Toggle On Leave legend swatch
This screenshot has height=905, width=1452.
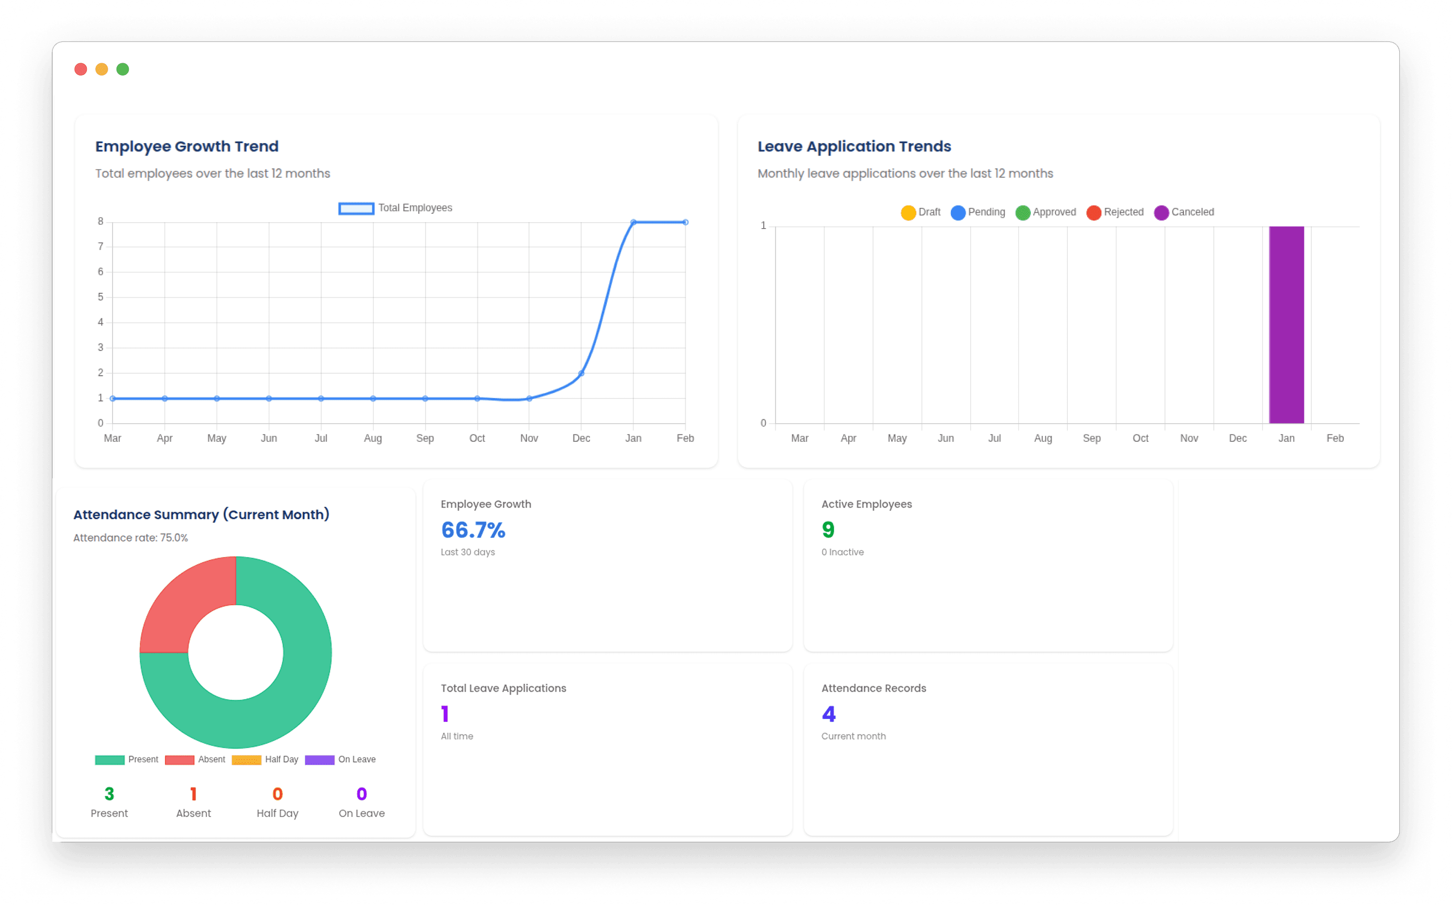pos(319,759)
